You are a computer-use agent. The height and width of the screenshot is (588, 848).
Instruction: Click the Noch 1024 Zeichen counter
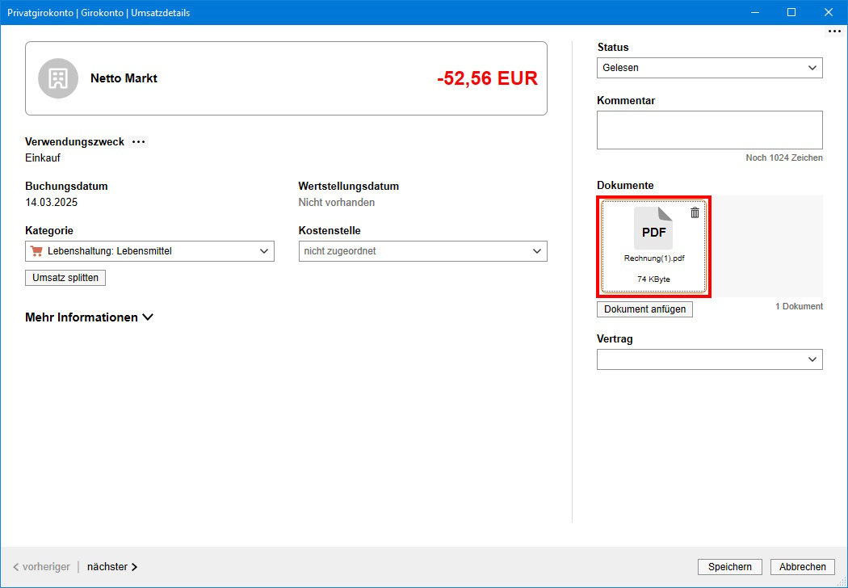point(784,158)
